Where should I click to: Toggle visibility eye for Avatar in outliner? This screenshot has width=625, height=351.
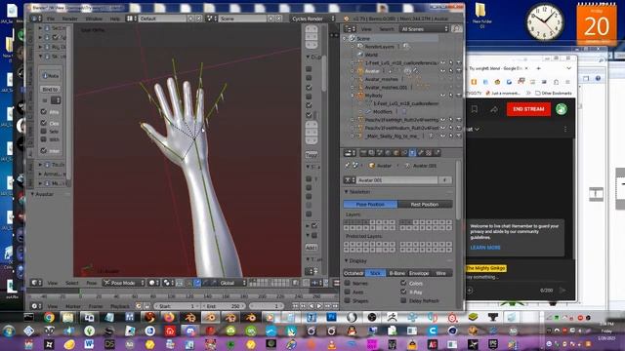click(x=442, y=71)
